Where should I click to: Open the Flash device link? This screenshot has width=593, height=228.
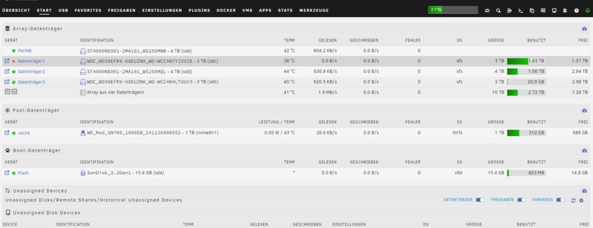(x=23, y=173)
